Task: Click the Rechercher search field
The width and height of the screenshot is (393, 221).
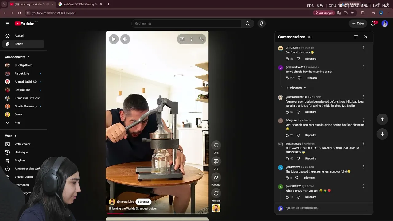Action: (186, 24)
